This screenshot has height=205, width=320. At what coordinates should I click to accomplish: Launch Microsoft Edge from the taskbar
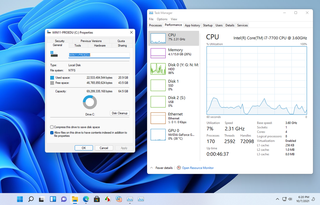pyautogui.click(x=86, y=199)
